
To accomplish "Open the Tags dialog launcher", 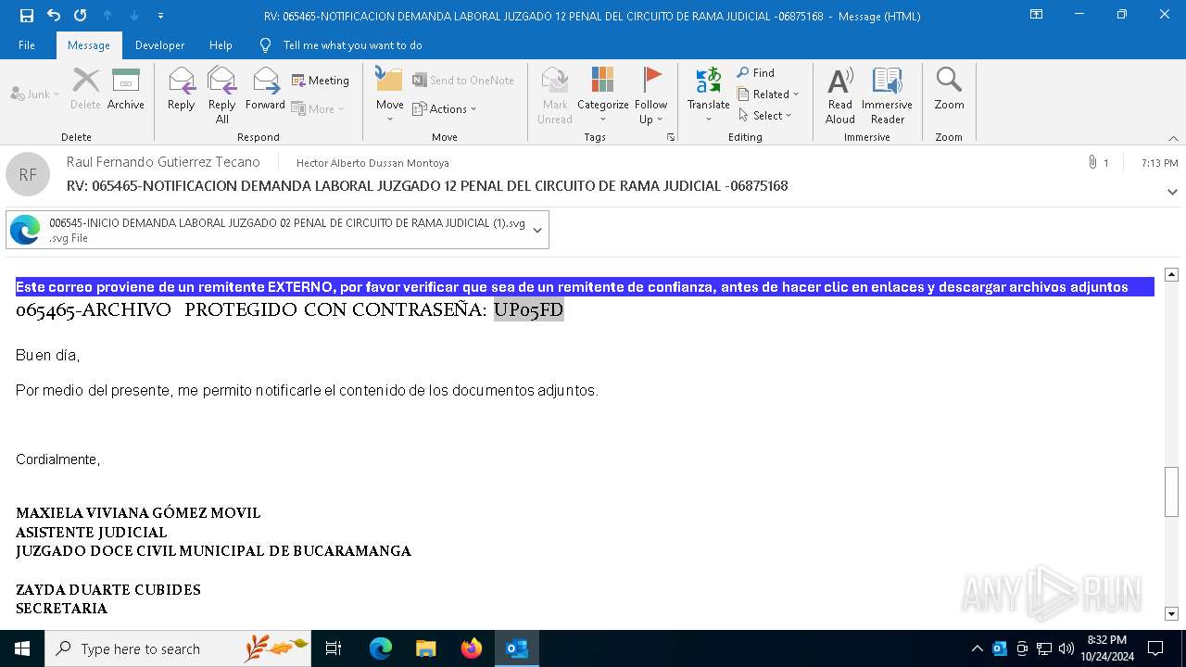I will (671, 137).
